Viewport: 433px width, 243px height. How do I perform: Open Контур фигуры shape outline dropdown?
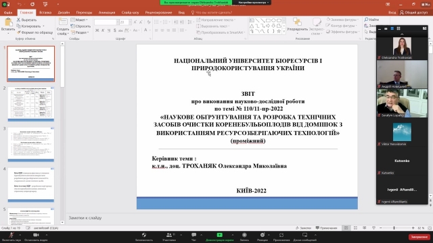tap(341, 26)
